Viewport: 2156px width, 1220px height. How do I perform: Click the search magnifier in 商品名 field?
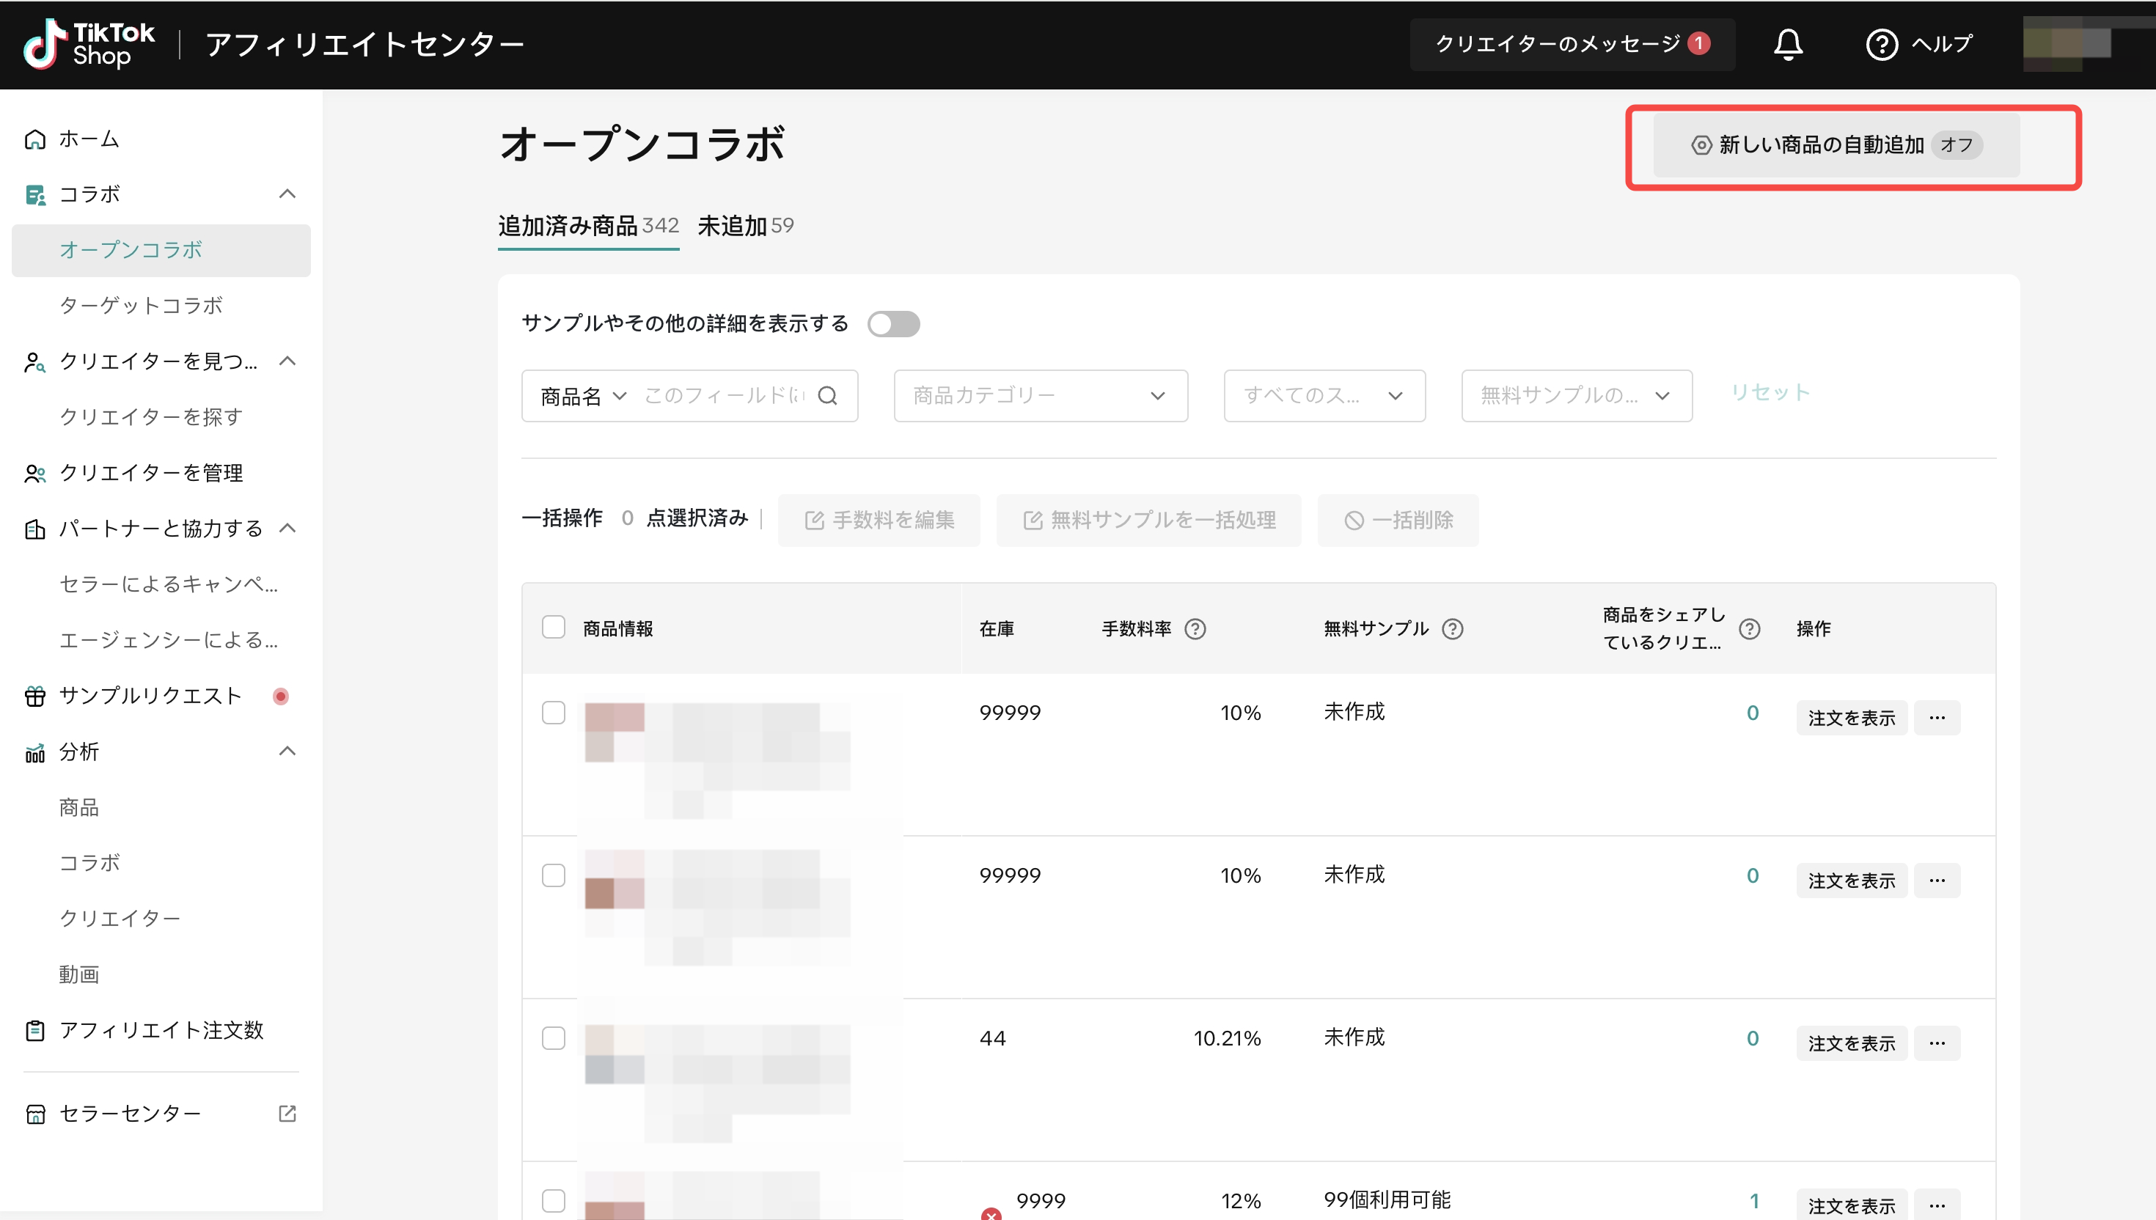pos(828,395)
